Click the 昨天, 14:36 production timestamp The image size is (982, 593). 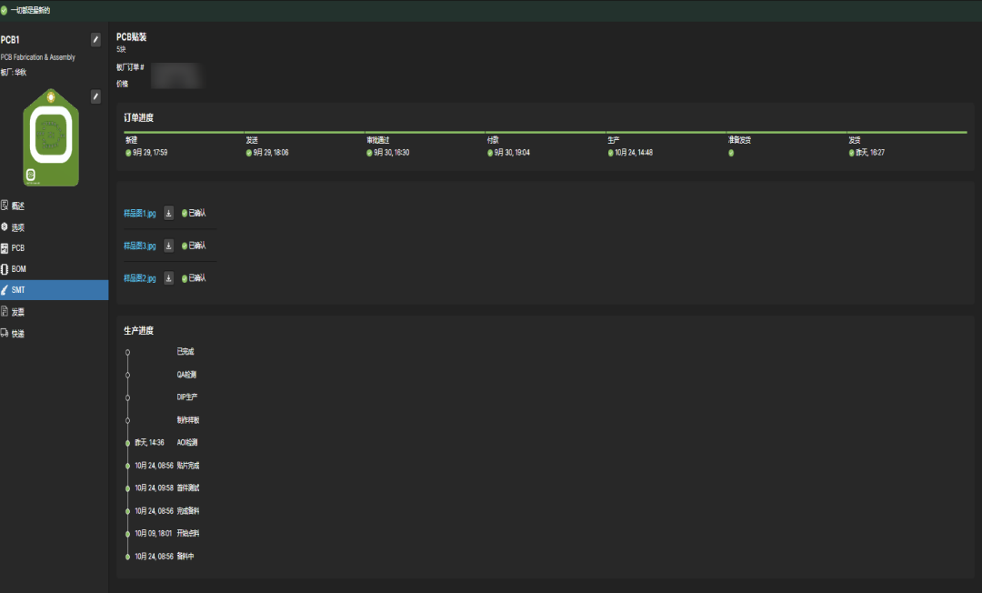pos(150,443)
